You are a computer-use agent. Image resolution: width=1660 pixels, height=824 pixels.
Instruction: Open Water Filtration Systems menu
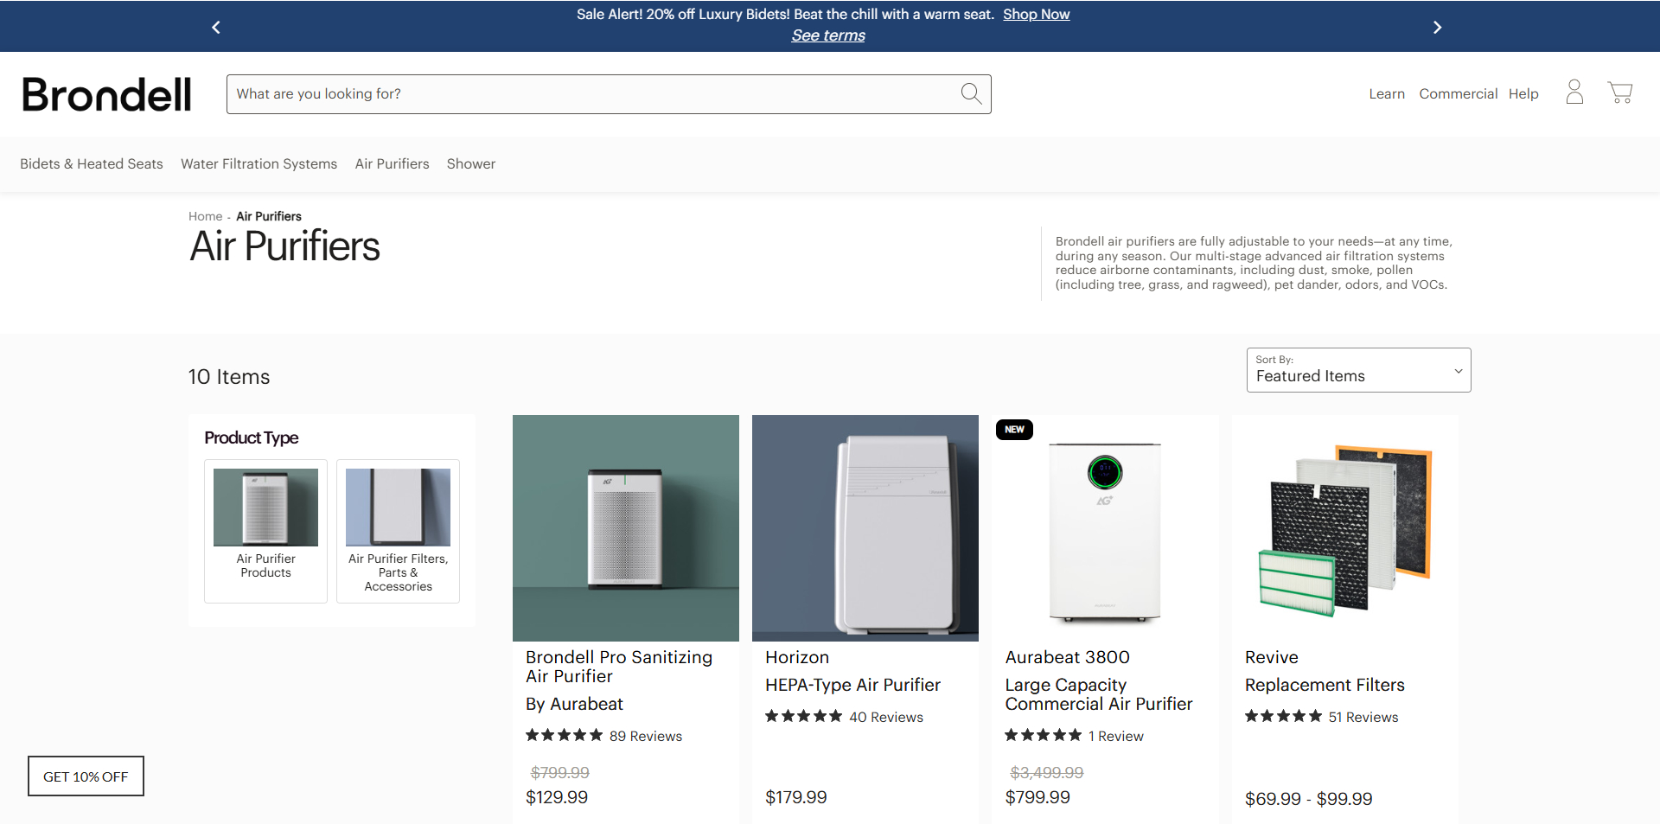[259, 164]
